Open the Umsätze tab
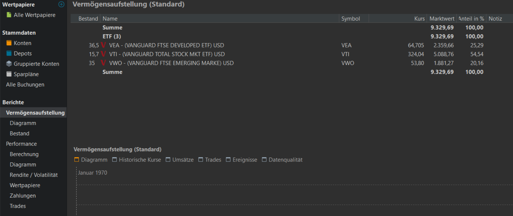The width and height of the screenshot is (513, 216). [180, 160]
